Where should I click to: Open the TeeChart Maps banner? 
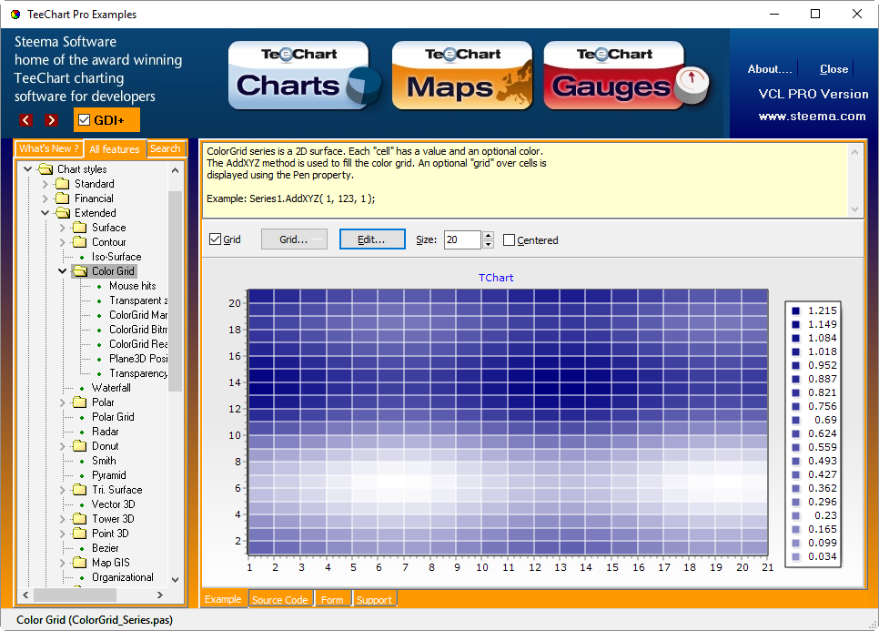[462, 76]
